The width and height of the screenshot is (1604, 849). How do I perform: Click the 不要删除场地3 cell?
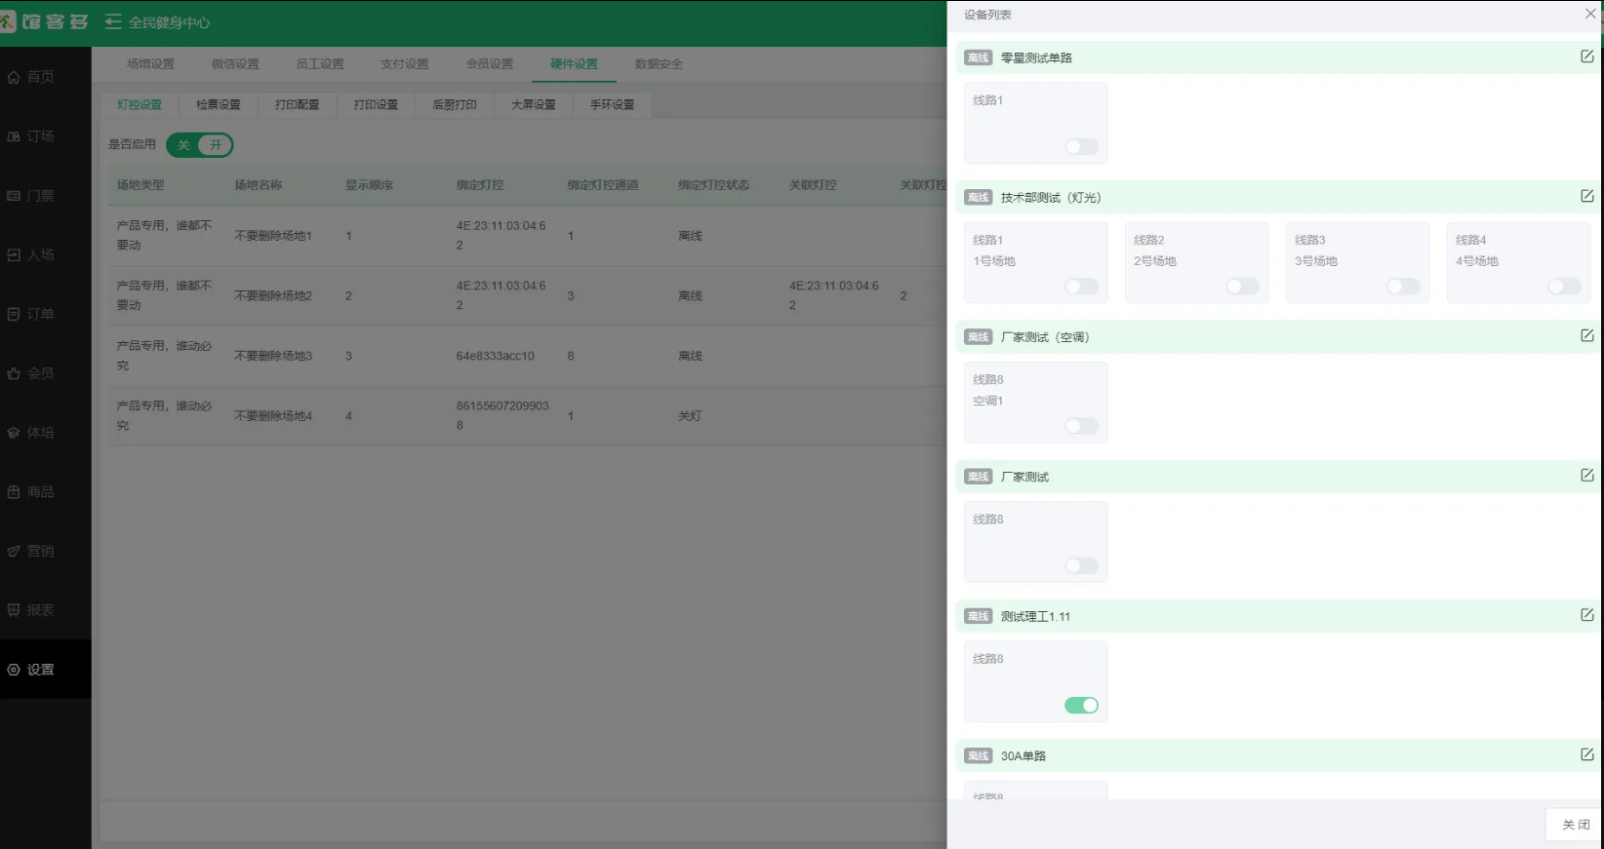[x=273, y=357]
